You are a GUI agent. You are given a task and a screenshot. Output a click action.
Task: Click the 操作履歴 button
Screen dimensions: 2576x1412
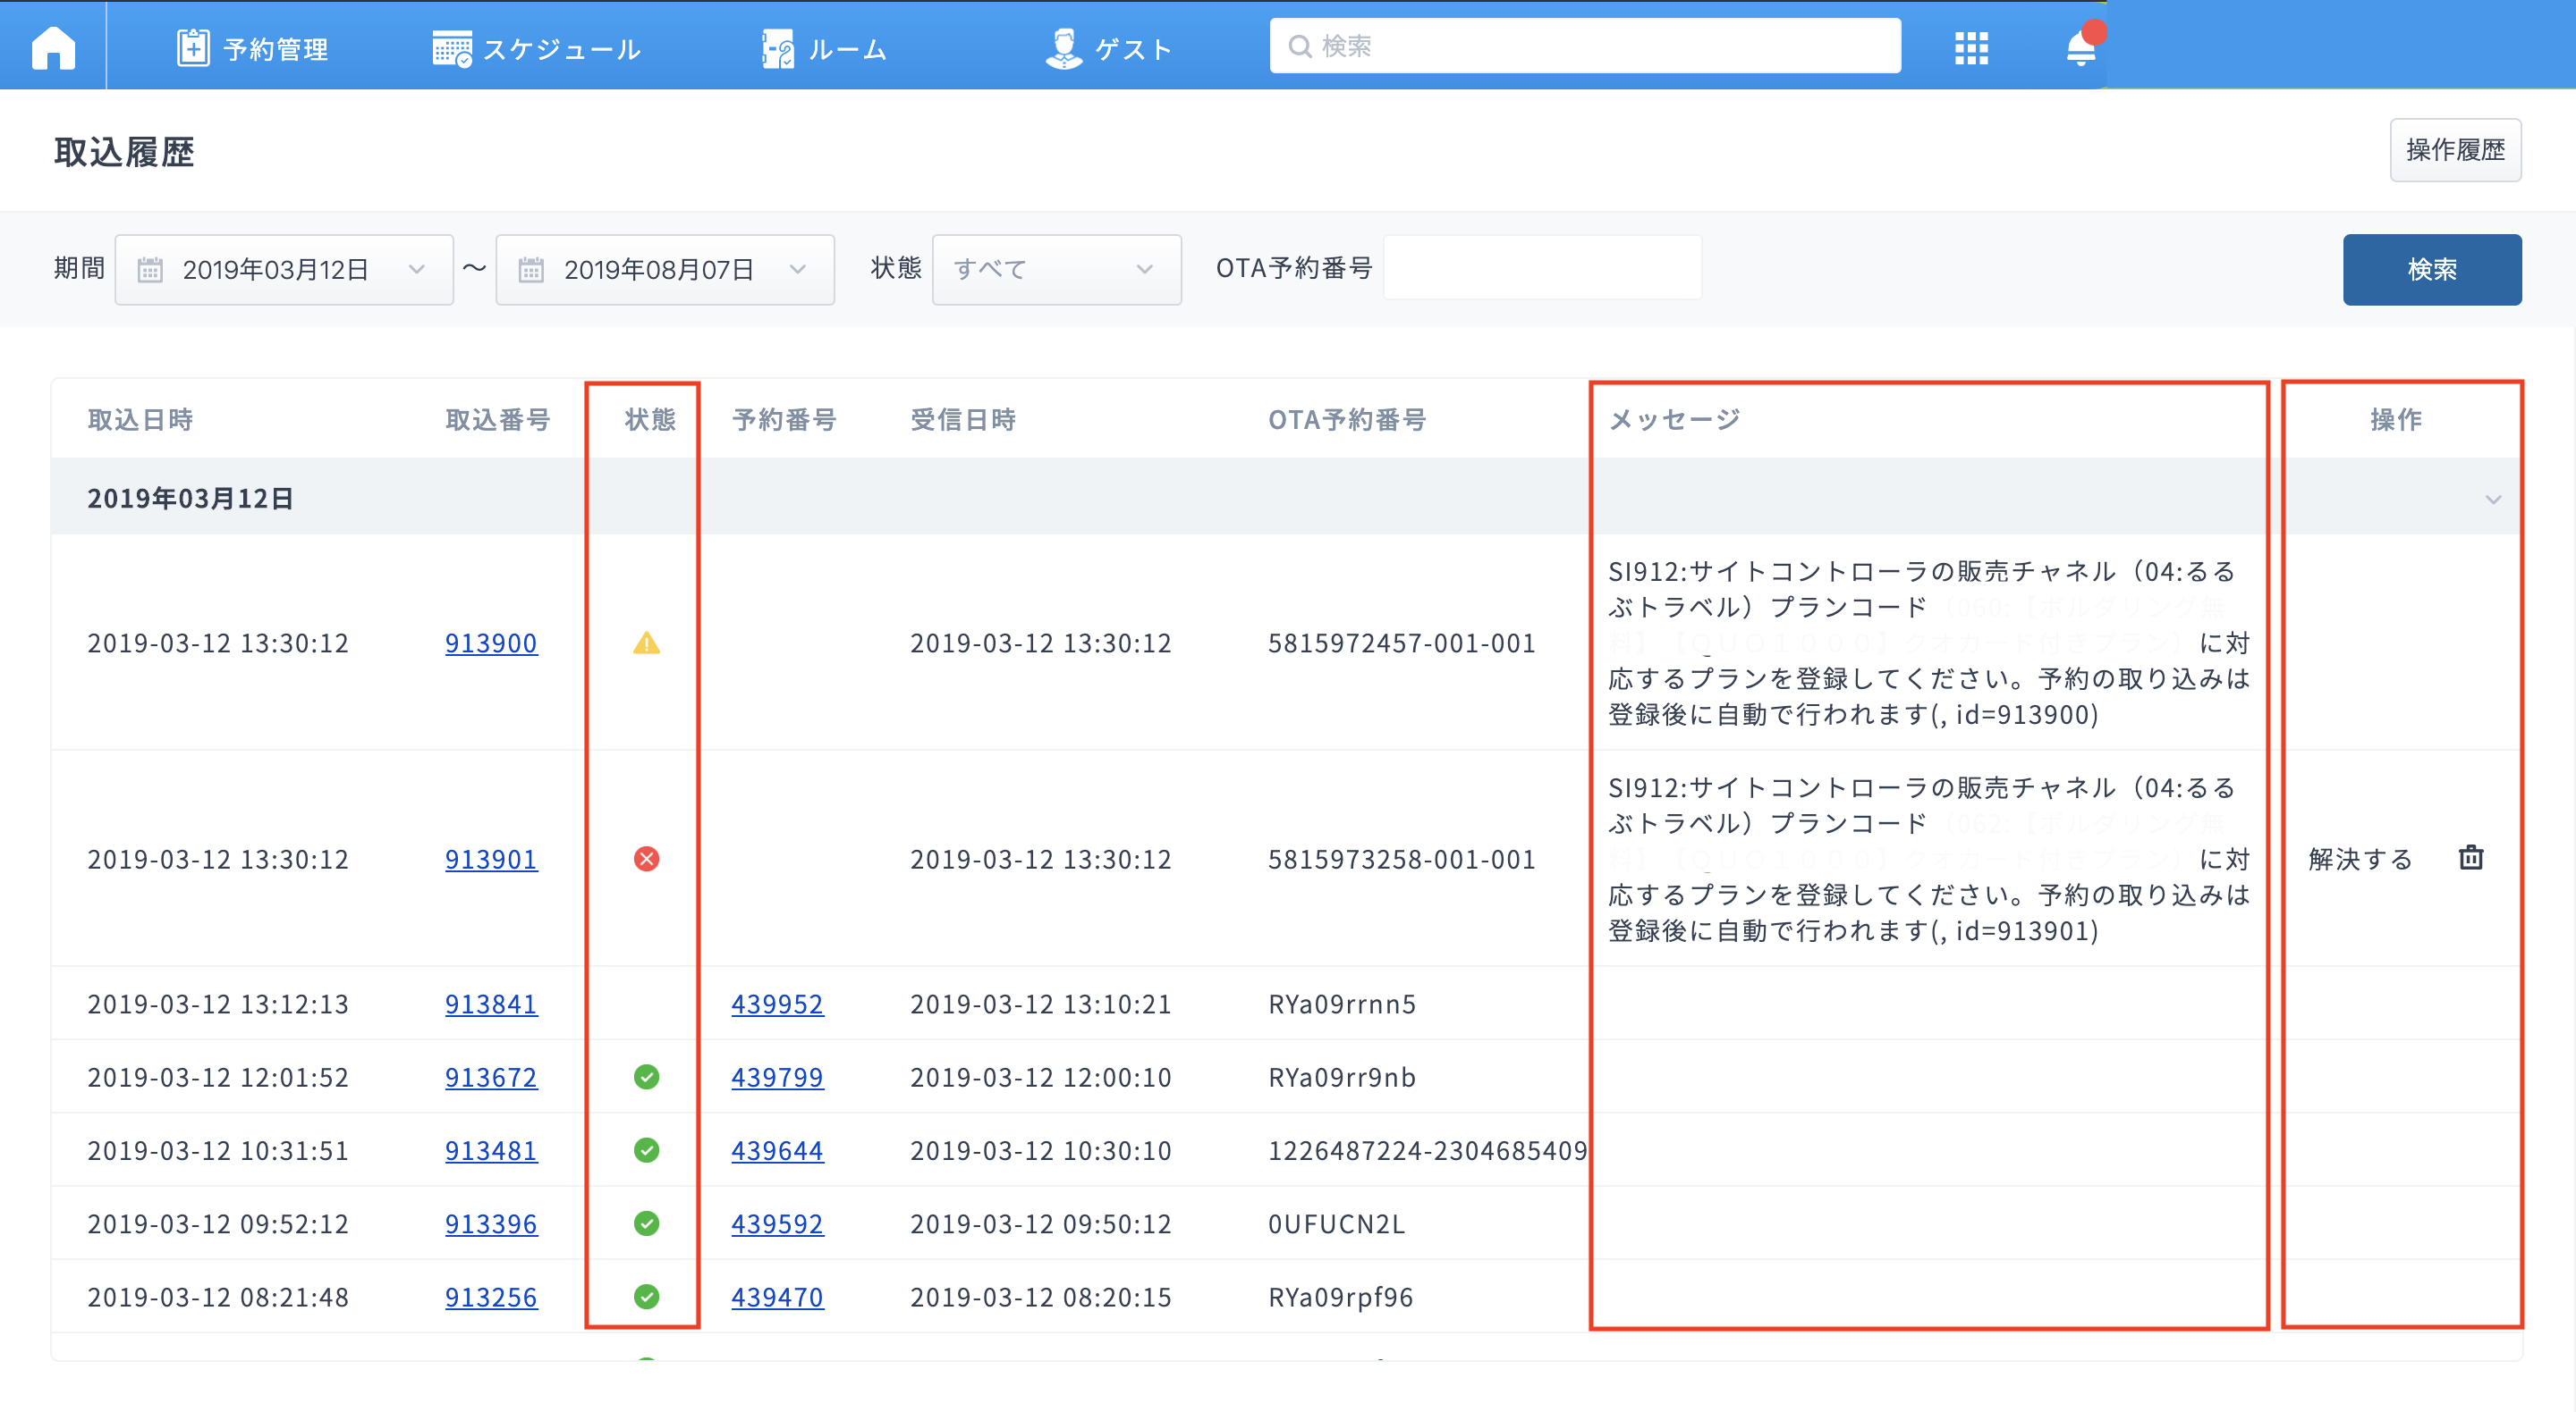(2454, 150)
